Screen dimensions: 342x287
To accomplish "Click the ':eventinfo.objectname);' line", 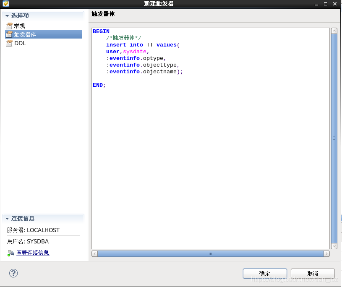I will pos(145,72).
